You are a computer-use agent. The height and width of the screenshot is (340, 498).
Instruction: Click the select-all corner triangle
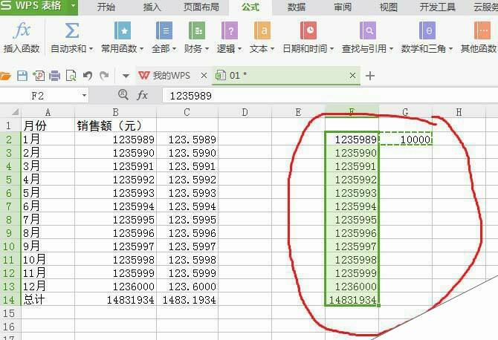(15, 111)
